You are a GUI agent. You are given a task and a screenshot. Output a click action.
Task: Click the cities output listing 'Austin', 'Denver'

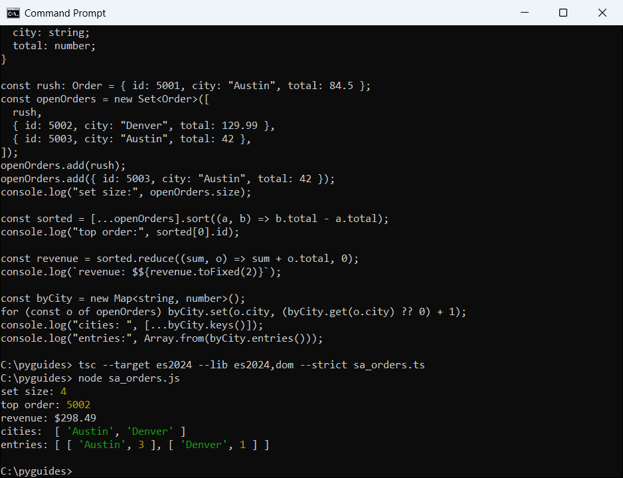point(94,431)
